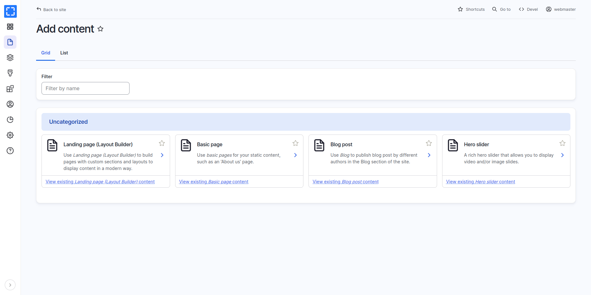The height and width of the screenshot is (295, 591).
Task: Click chevron arrow on Hero slider card
Action: (562, 155)
